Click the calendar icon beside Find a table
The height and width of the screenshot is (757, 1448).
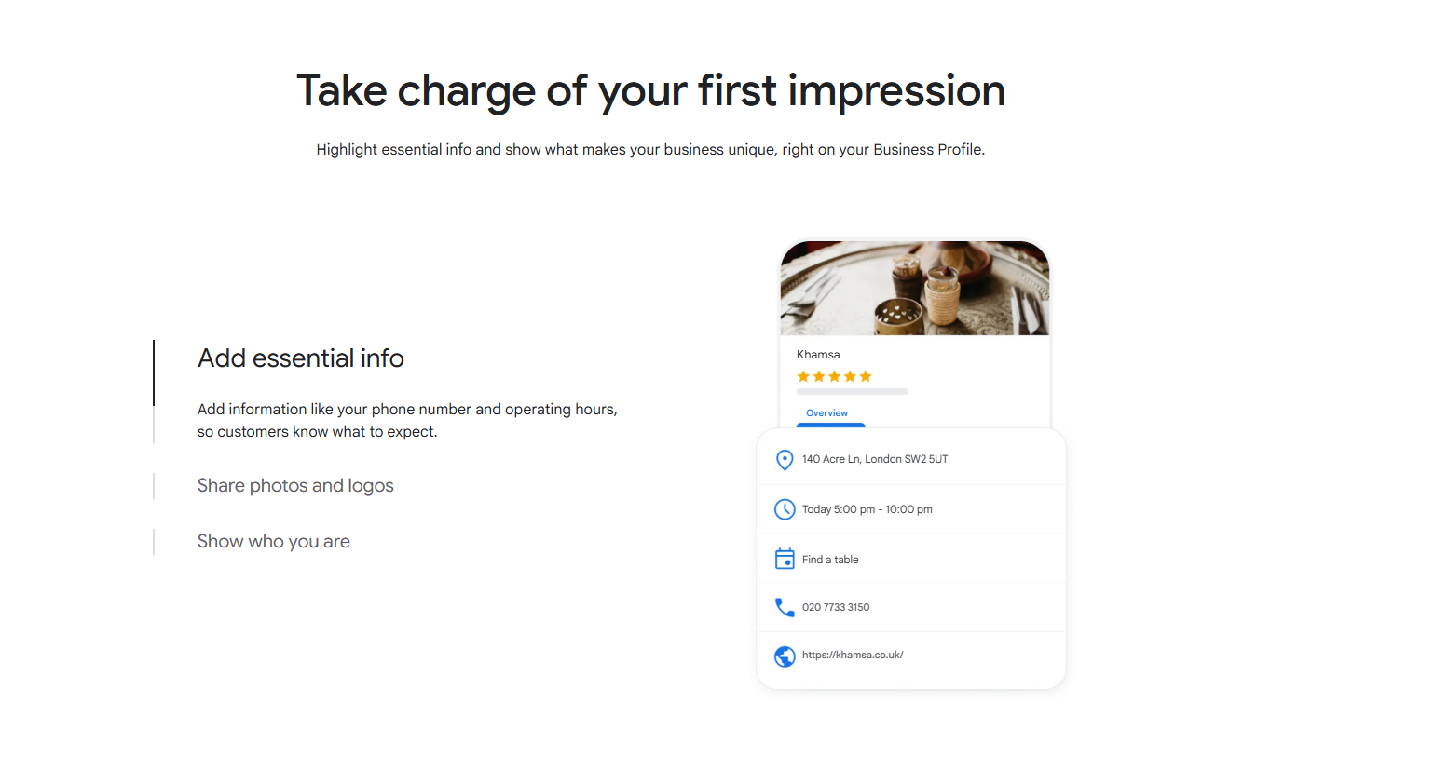pyautogui.click(x=785, y=559)
